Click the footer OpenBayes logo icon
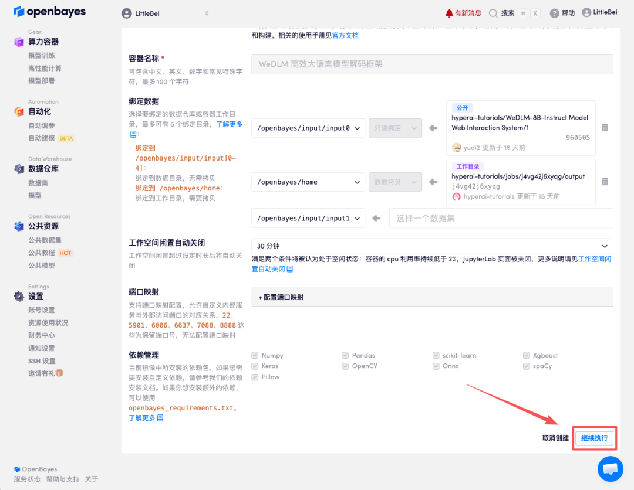Viewport: 634px width, 490px height. coord(17,469)
